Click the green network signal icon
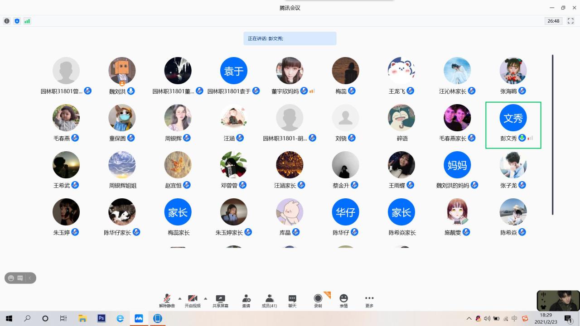Screen dimensions: 580x326 27,21
